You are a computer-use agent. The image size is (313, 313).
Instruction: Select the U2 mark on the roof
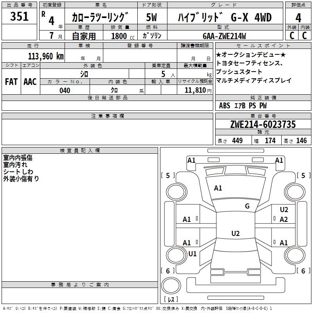236,233
